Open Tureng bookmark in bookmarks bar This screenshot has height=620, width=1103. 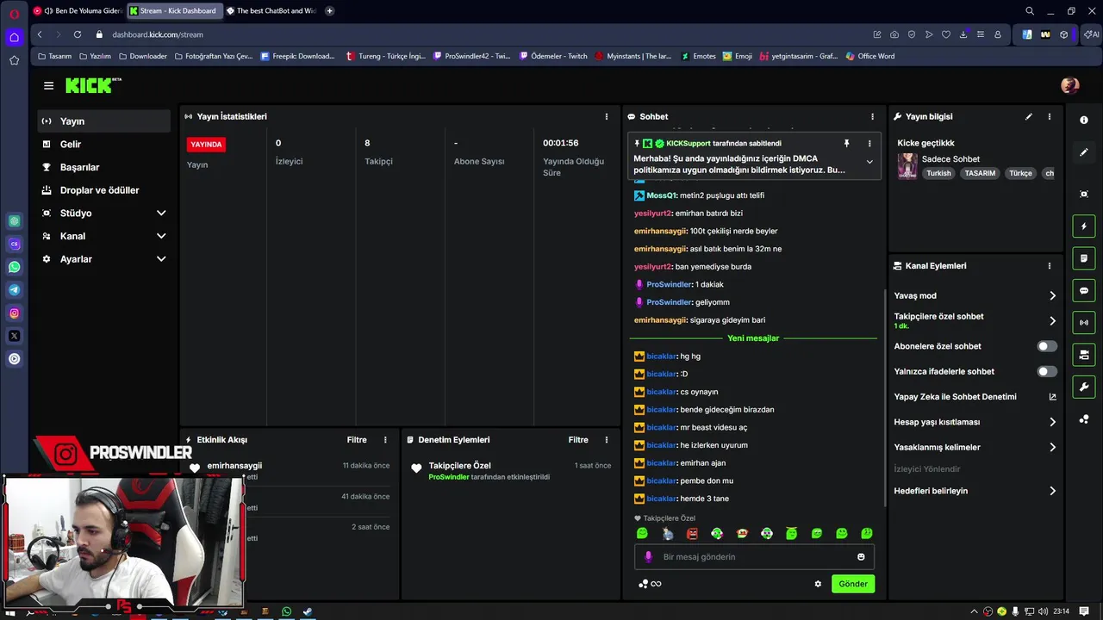tap(385, 56)
